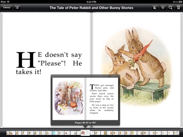Jump to the last thumbnail in the scrubber
Viewport: 183px width, 137px height.
tap(177, 133)
